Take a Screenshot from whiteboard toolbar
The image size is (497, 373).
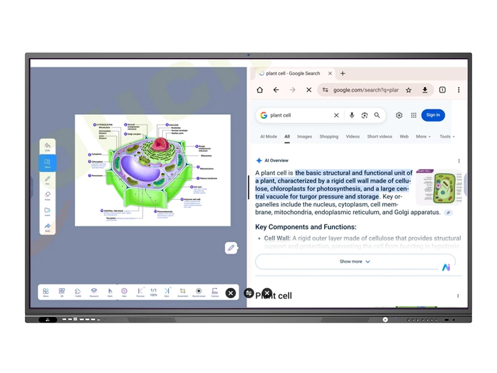[182, 292]
